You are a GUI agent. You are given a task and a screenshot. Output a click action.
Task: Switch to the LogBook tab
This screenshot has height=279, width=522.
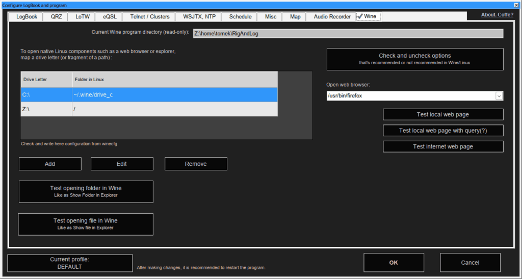27,17
